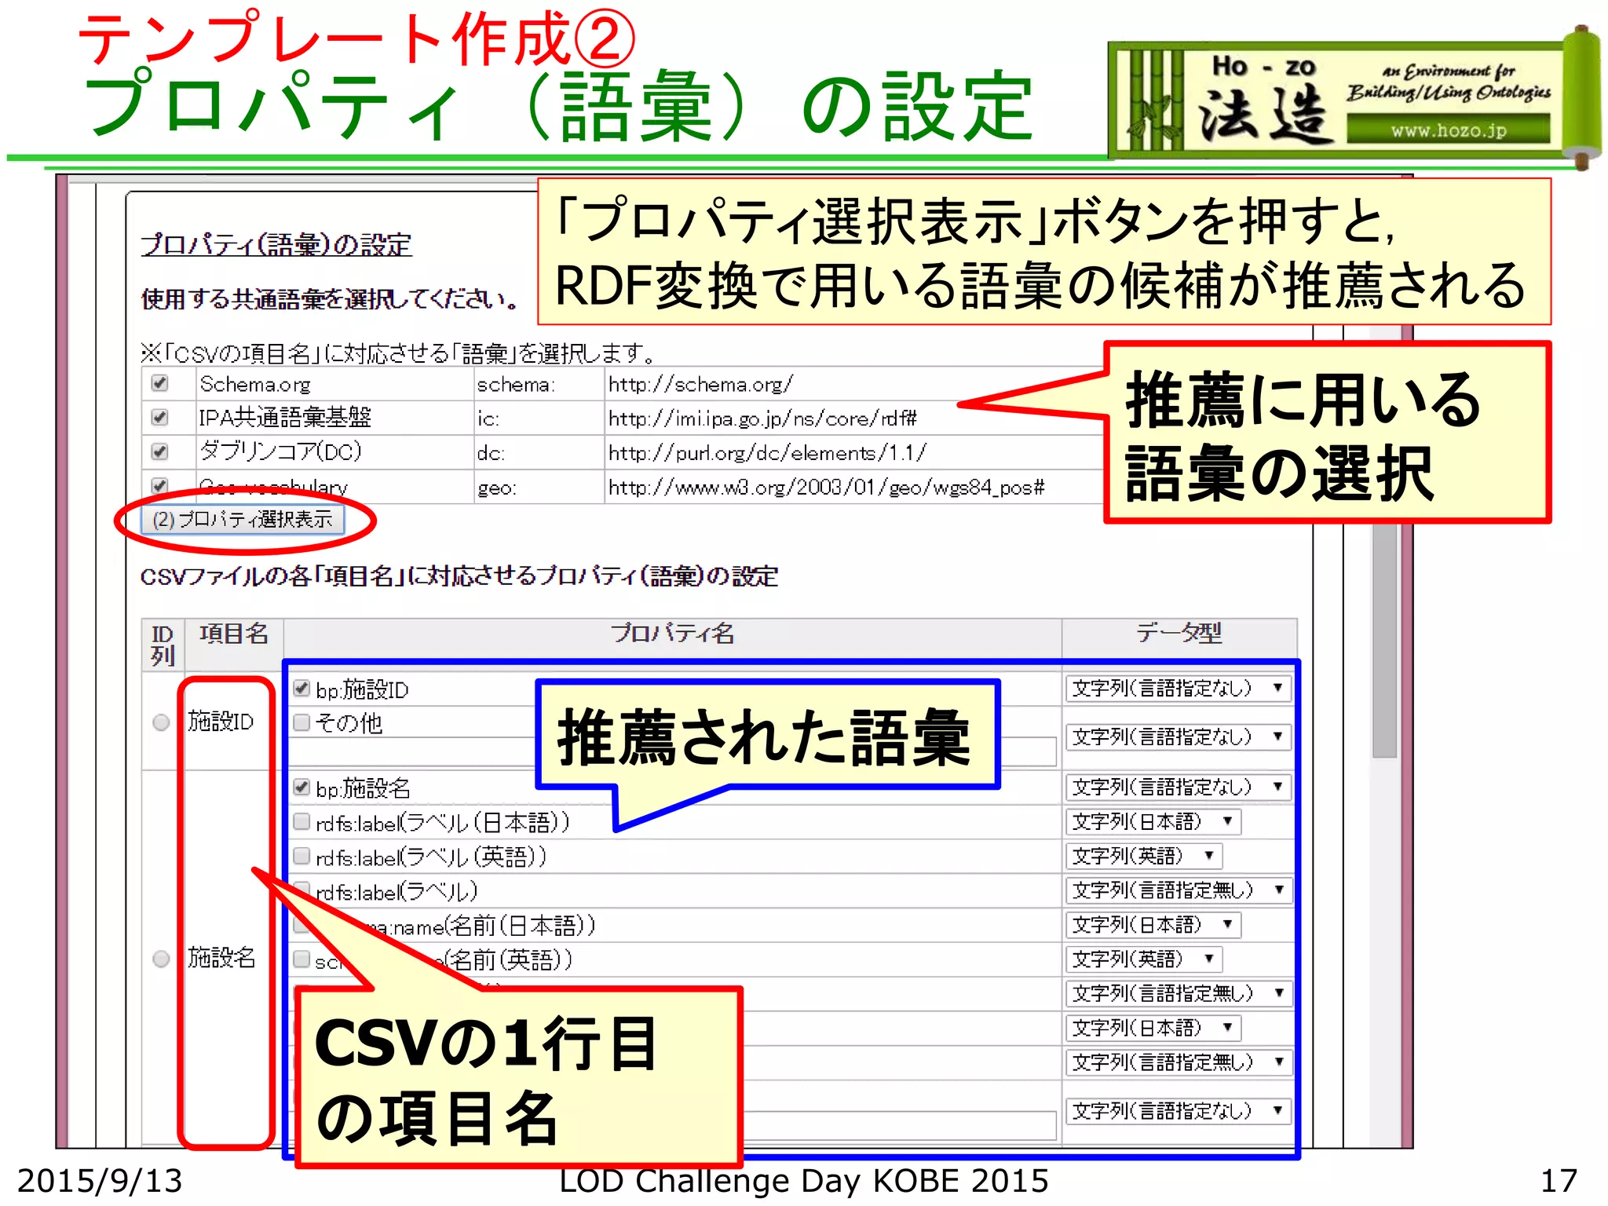Open data type dropdown for その他 row
Image resolution: width=1608 pixels, height=1206 pixels.
point(1178,736)
